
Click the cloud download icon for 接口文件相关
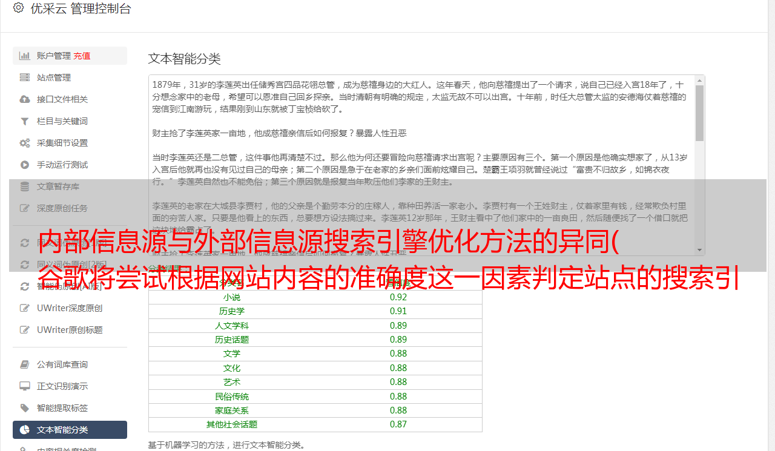point(25,99)
